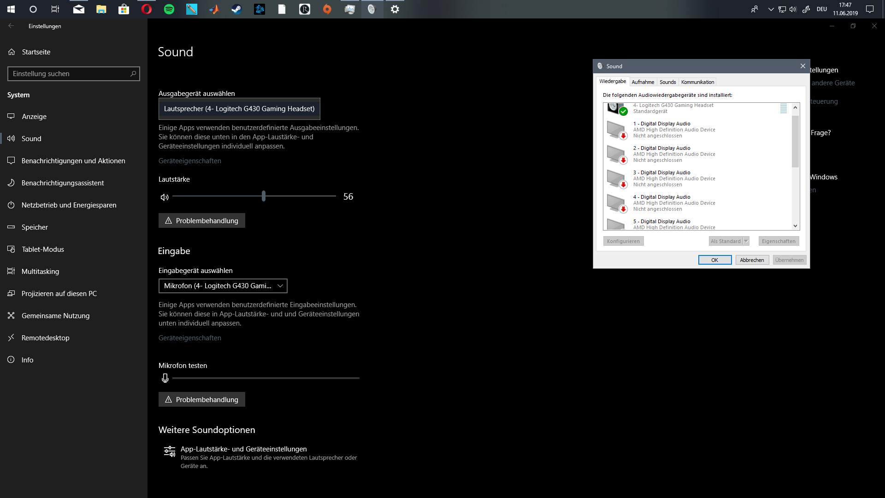Image resolution: width=885 pixels, height=498 pixels.
Task: Open the system monitor taskbar icon
Action: (x=350, y=9)
